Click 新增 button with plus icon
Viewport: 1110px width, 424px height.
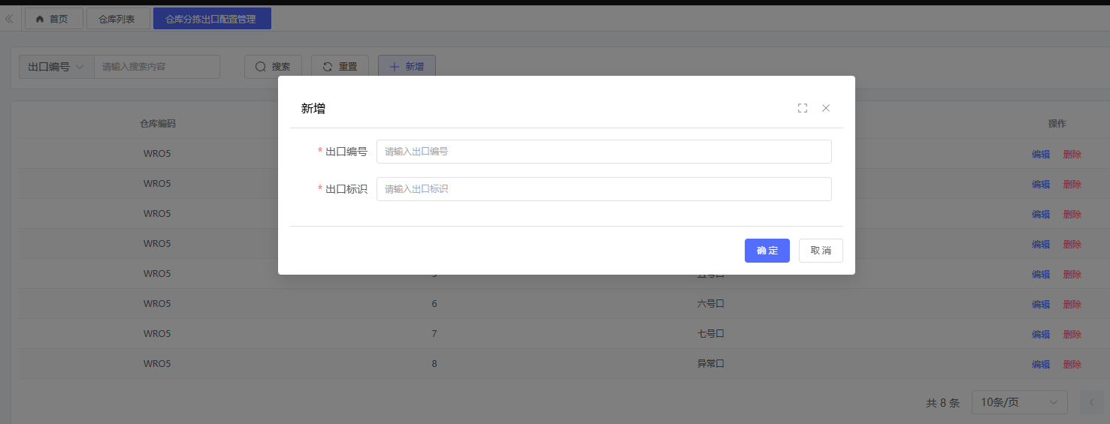pyautogui.click(x=407, y=67)
